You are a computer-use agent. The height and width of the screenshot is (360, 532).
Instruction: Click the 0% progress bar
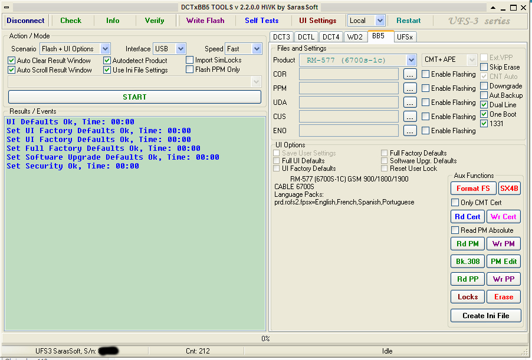265,339
